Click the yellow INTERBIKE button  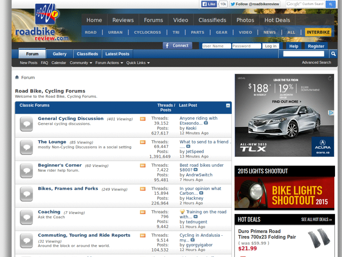click(x=318, y=32)
